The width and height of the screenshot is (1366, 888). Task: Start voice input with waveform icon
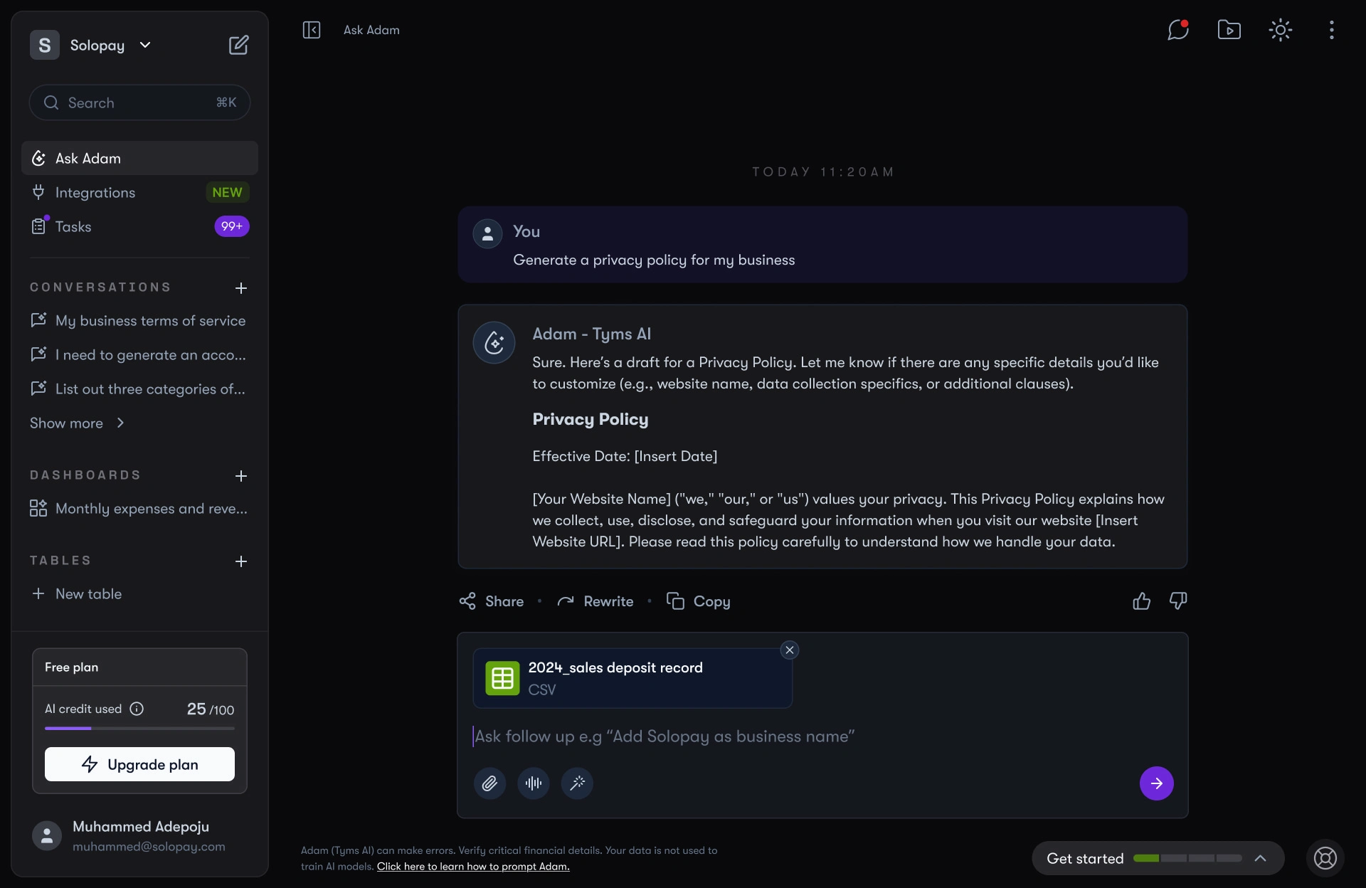[534, 783]
